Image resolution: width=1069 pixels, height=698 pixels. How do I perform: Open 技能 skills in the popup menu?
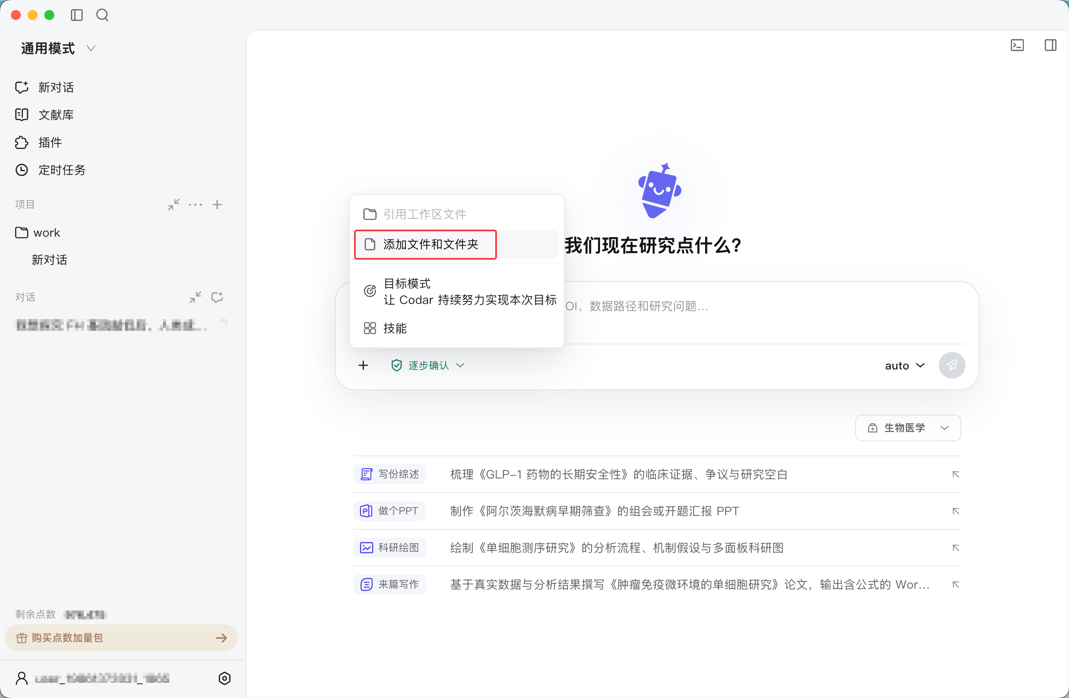457,329
